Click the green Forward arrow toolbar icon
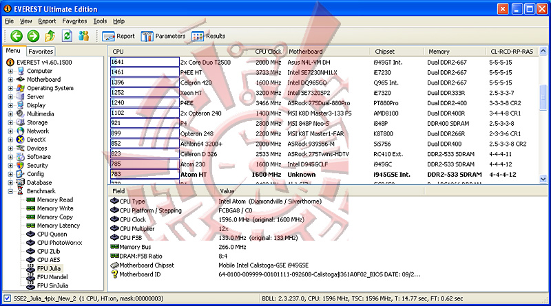551x306 pixels. pyautogui.click(x=33, y=36)
